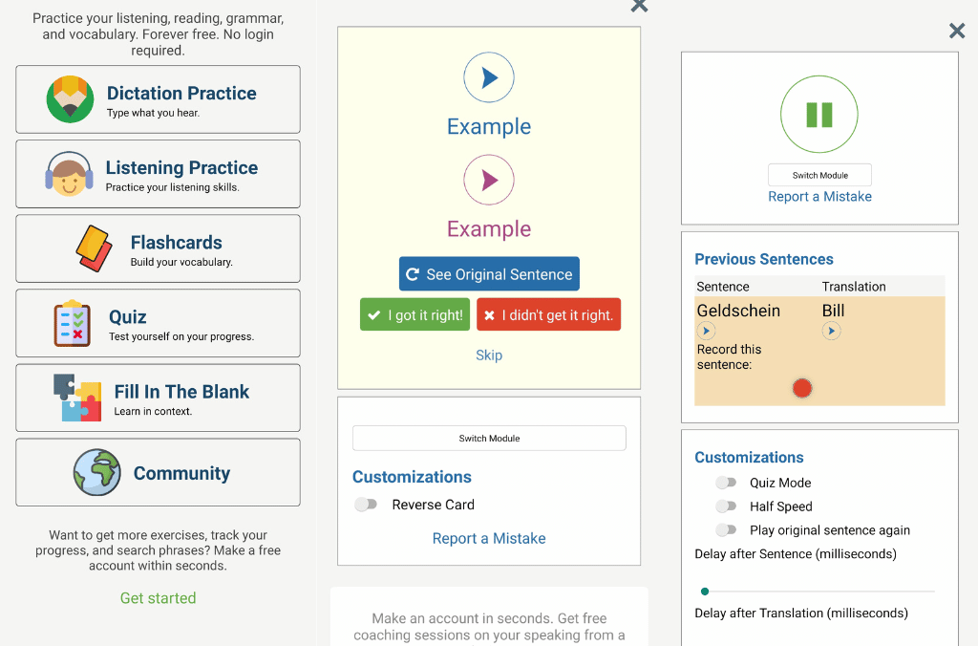Play the purple Example audio
Image resolution: width=978 pixels, height=646 pixels.
click(x=489, y=180)
